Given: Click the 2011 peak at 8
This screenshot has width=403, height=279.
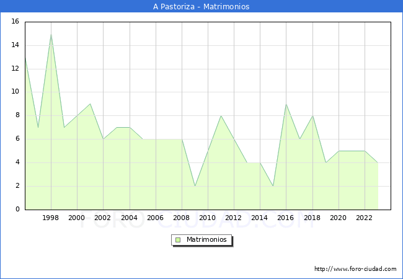Looking at the screenshot, I should [221, 115].
